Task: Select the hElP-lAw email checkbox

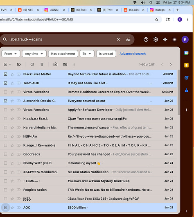Action: click(6, 136)
